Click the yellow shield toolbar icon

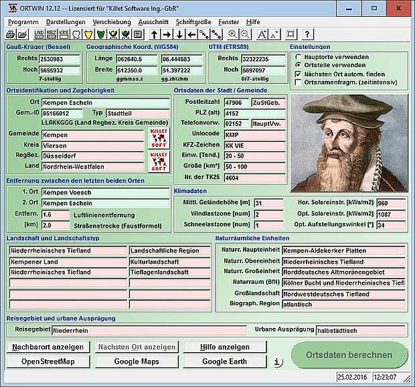pos(88,34)
